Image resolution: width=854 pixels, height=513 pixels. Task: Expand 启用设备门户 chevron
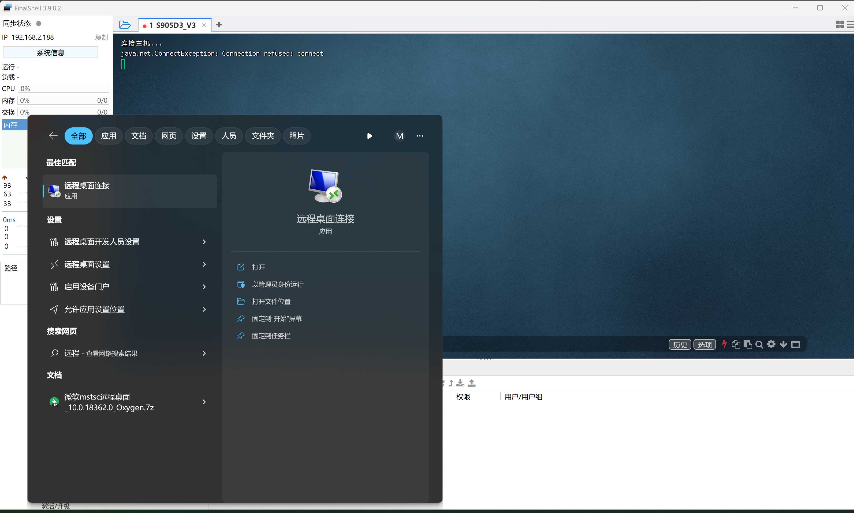pyautogui.click(x=204, y=287)
